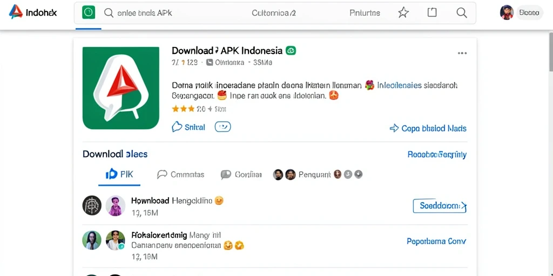The image size is (553, 276).
Task: Click the dark round avatar in the 'Hownload Hengeldiino' row
Action: [x=92, y=205]
